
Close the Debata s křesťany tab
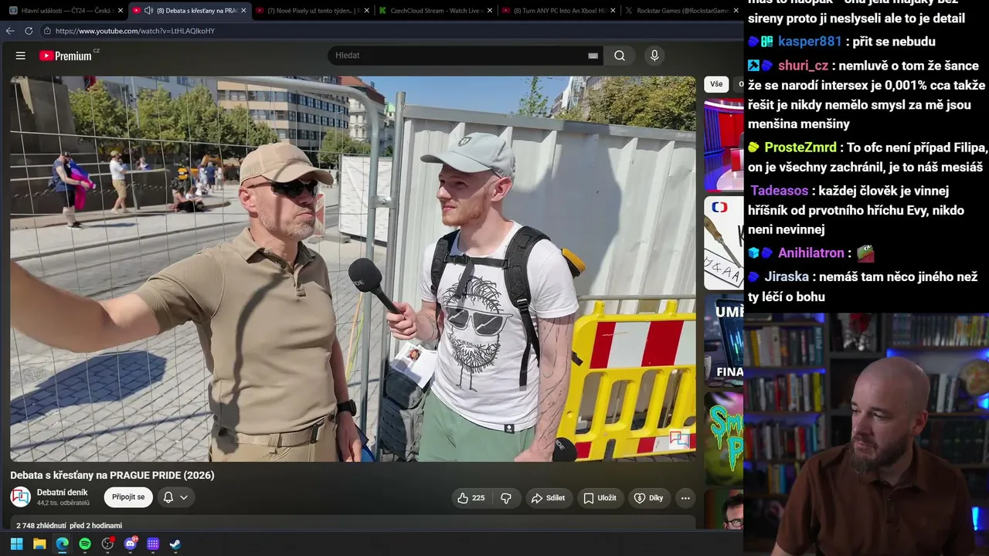point(243,11)
